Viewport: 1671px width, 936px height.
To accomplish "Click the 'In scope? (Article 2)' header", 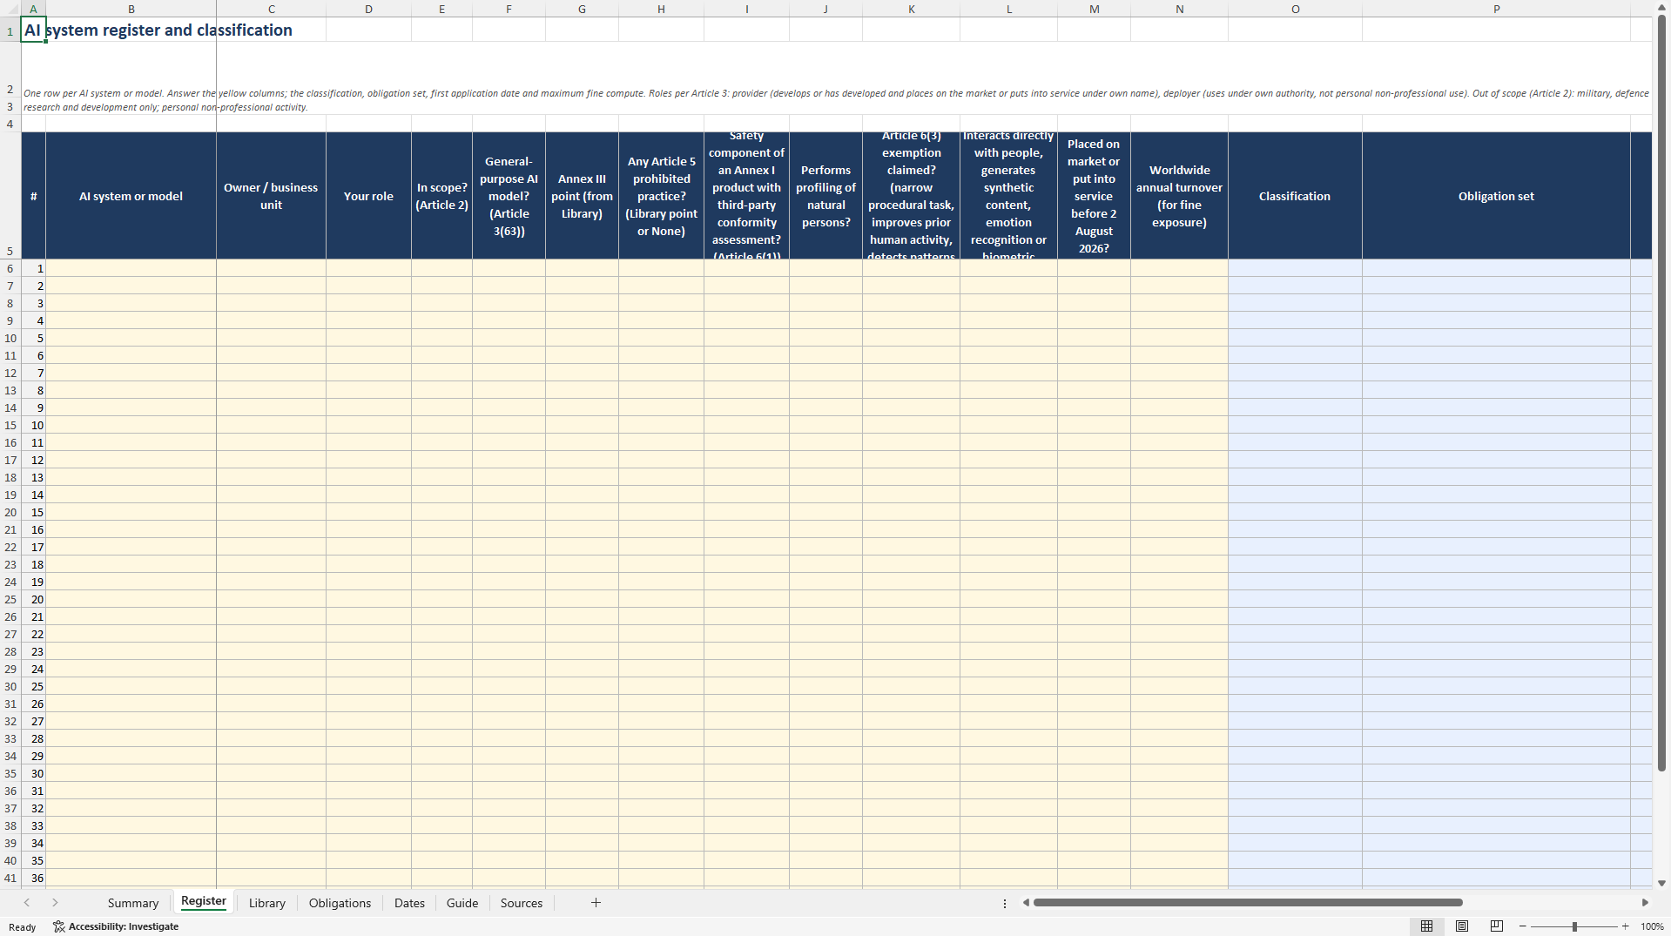I will 441,196.
